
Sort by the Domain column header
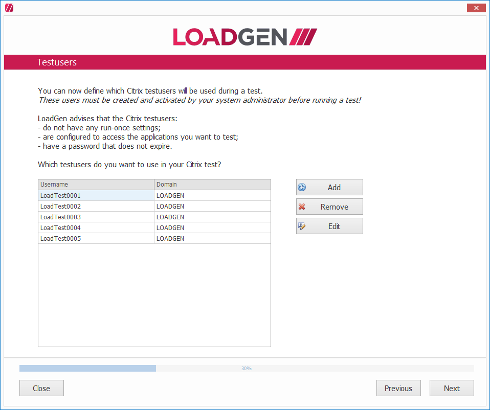tap(212, 185)
